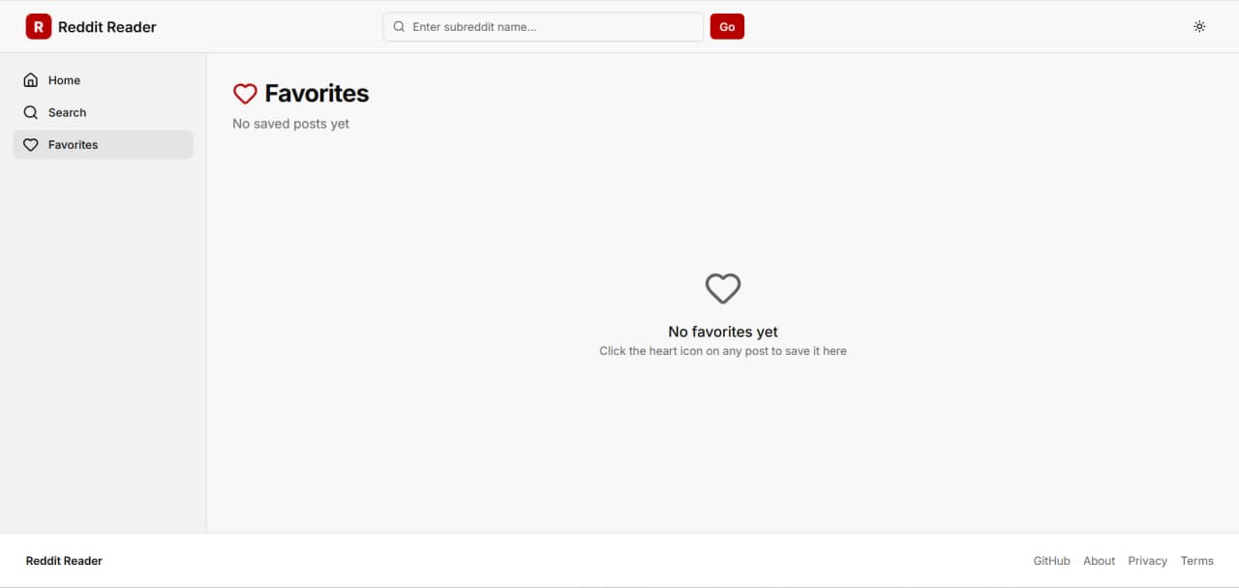
Task: Open the Search sidebar item
Action: pyautogui.click(x=103, y=112)
